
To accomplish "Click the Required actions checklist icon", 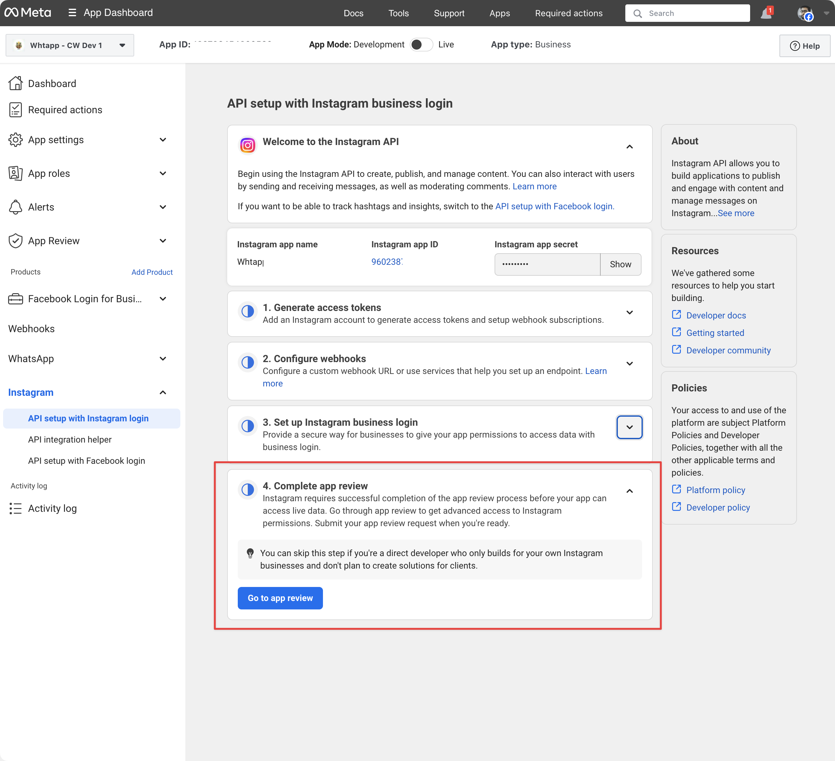I will (15, 110).
